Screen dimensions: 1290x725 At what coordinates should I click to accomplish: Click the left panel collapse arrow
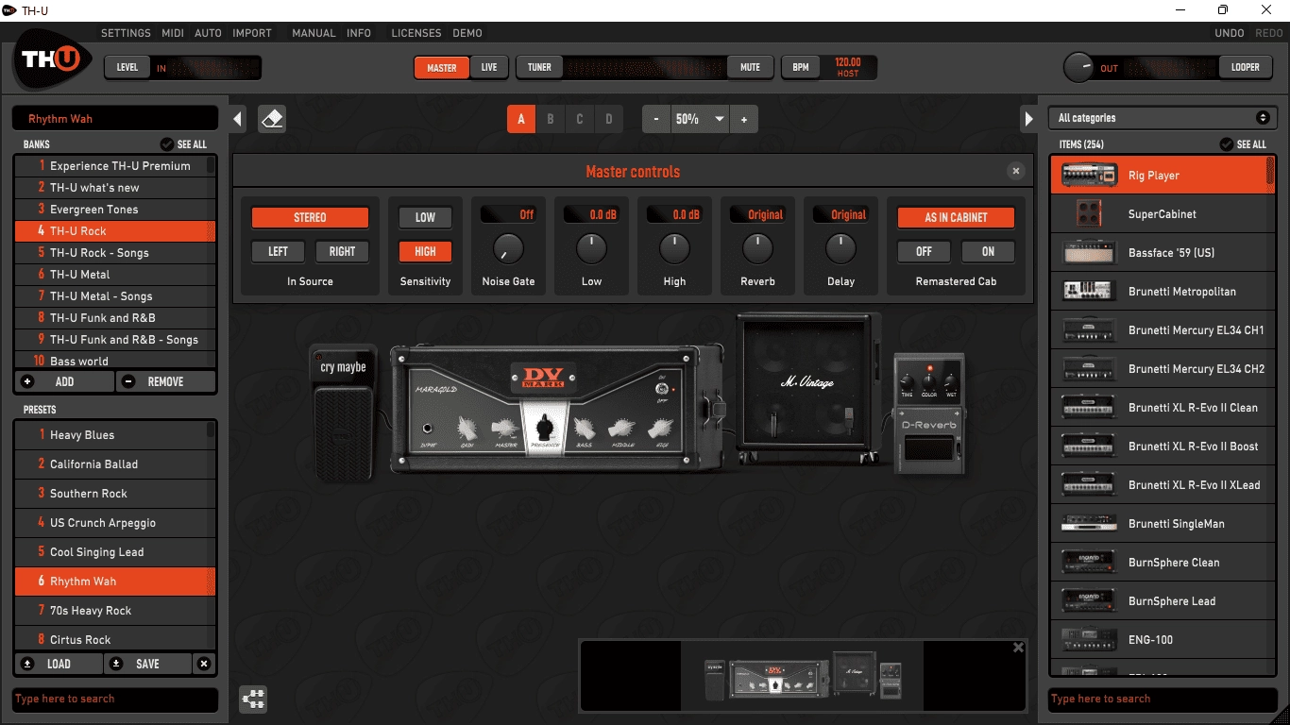click(238, 119)
